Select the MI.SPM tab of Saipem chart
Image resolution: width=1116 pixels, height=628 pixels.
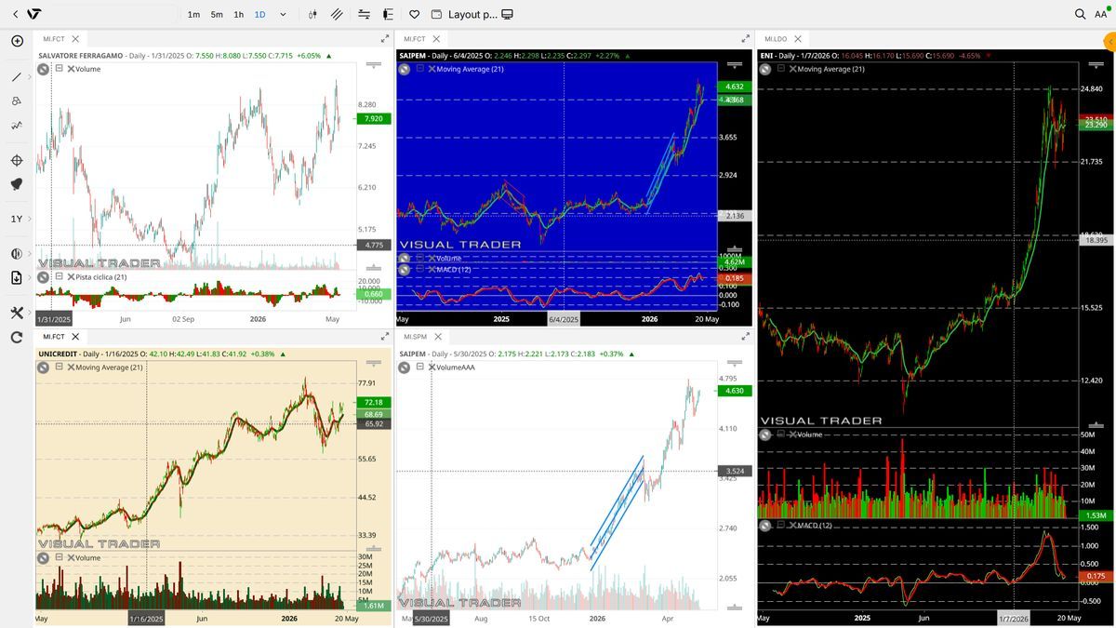(414, 336)
